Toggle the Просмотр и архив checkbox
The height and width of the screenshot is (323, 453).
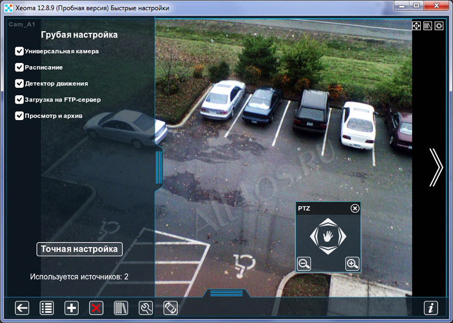19,116
